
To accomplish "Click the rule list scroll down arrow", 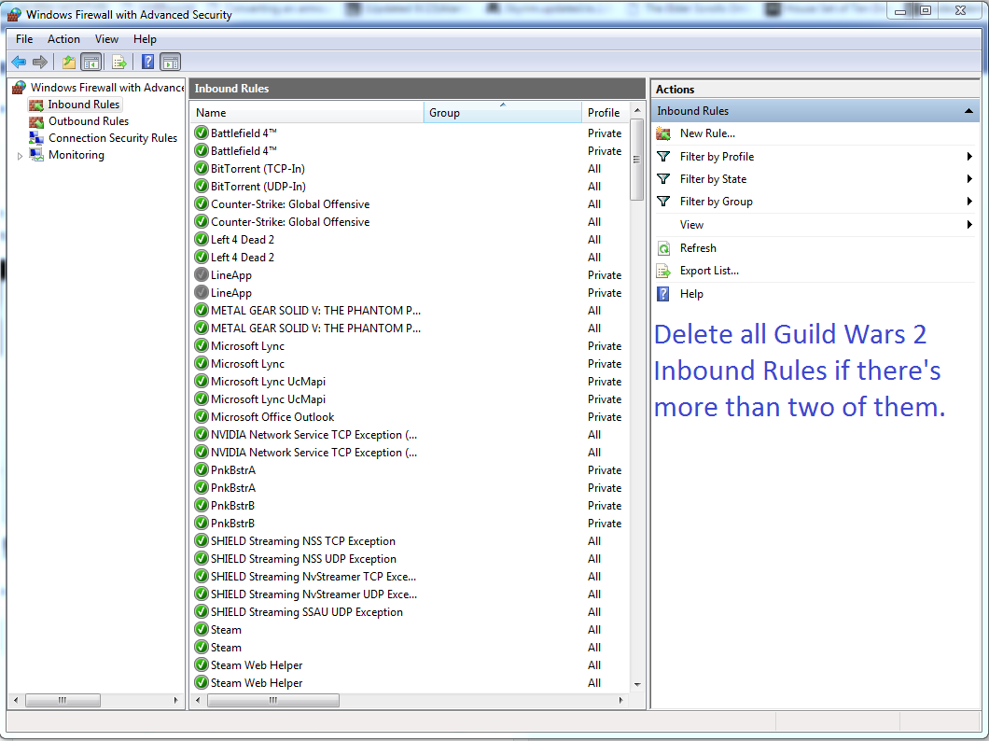I will click(637, 685).
